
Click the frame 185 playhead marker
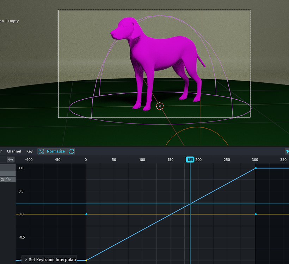[x=190, y=159]
